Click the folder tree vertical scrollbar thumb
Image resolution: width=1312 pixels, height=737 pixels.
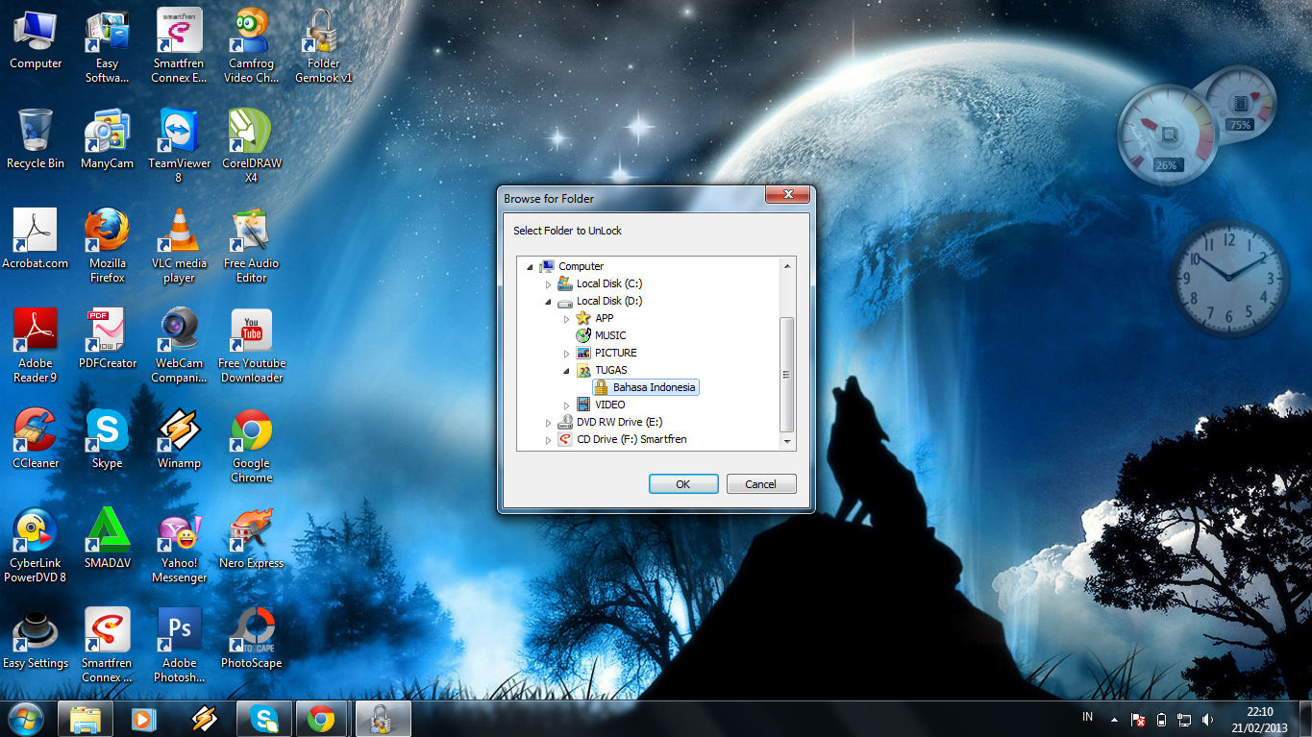[787, 375]
